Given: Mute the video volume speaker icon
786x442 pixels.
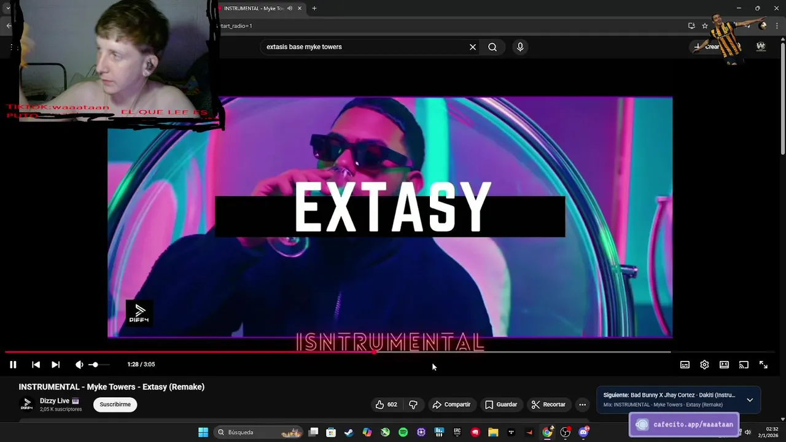Looking at the screenshot, I should [79, 365].
